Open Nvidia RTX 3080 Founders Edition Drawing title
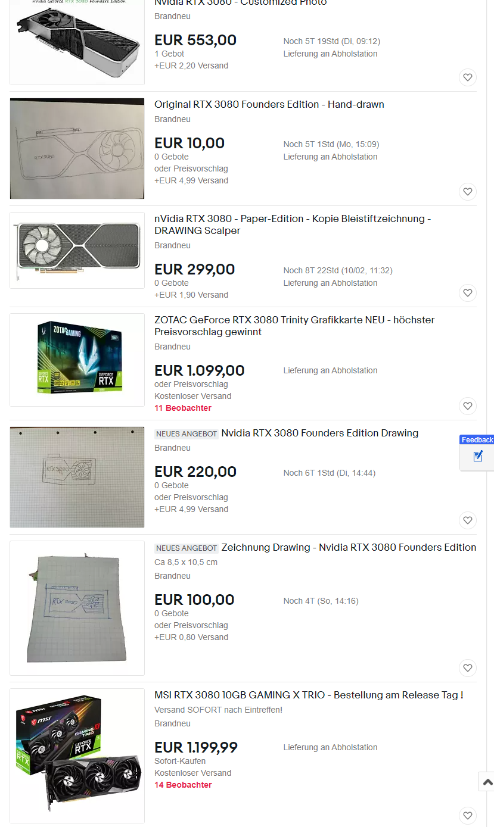The image size is (494, 827). (x=320, y=433)
